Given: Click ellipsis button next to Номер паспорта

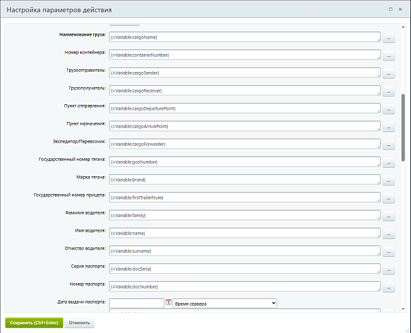Looking at the screenshot, I should 388,287.
